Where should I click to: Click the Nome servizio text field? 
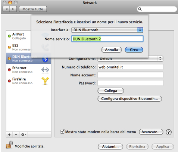[107, 39]
